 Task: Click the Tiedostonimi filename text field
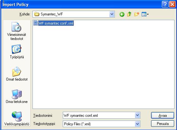pos(99,115)
